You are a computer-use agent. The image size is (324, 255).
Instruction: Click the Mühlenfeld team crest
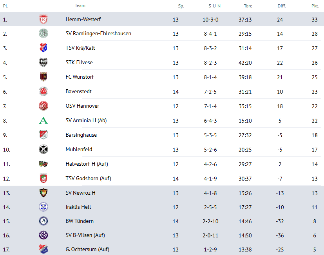(x=43, y=150)
